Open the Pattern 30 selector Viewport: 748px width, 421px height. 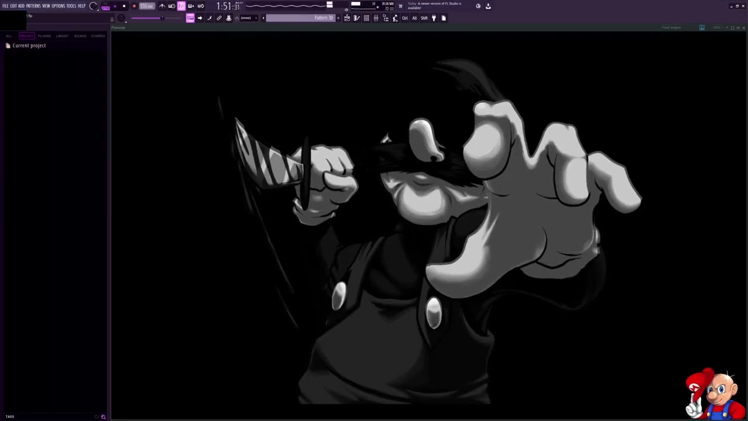[300, 18]
